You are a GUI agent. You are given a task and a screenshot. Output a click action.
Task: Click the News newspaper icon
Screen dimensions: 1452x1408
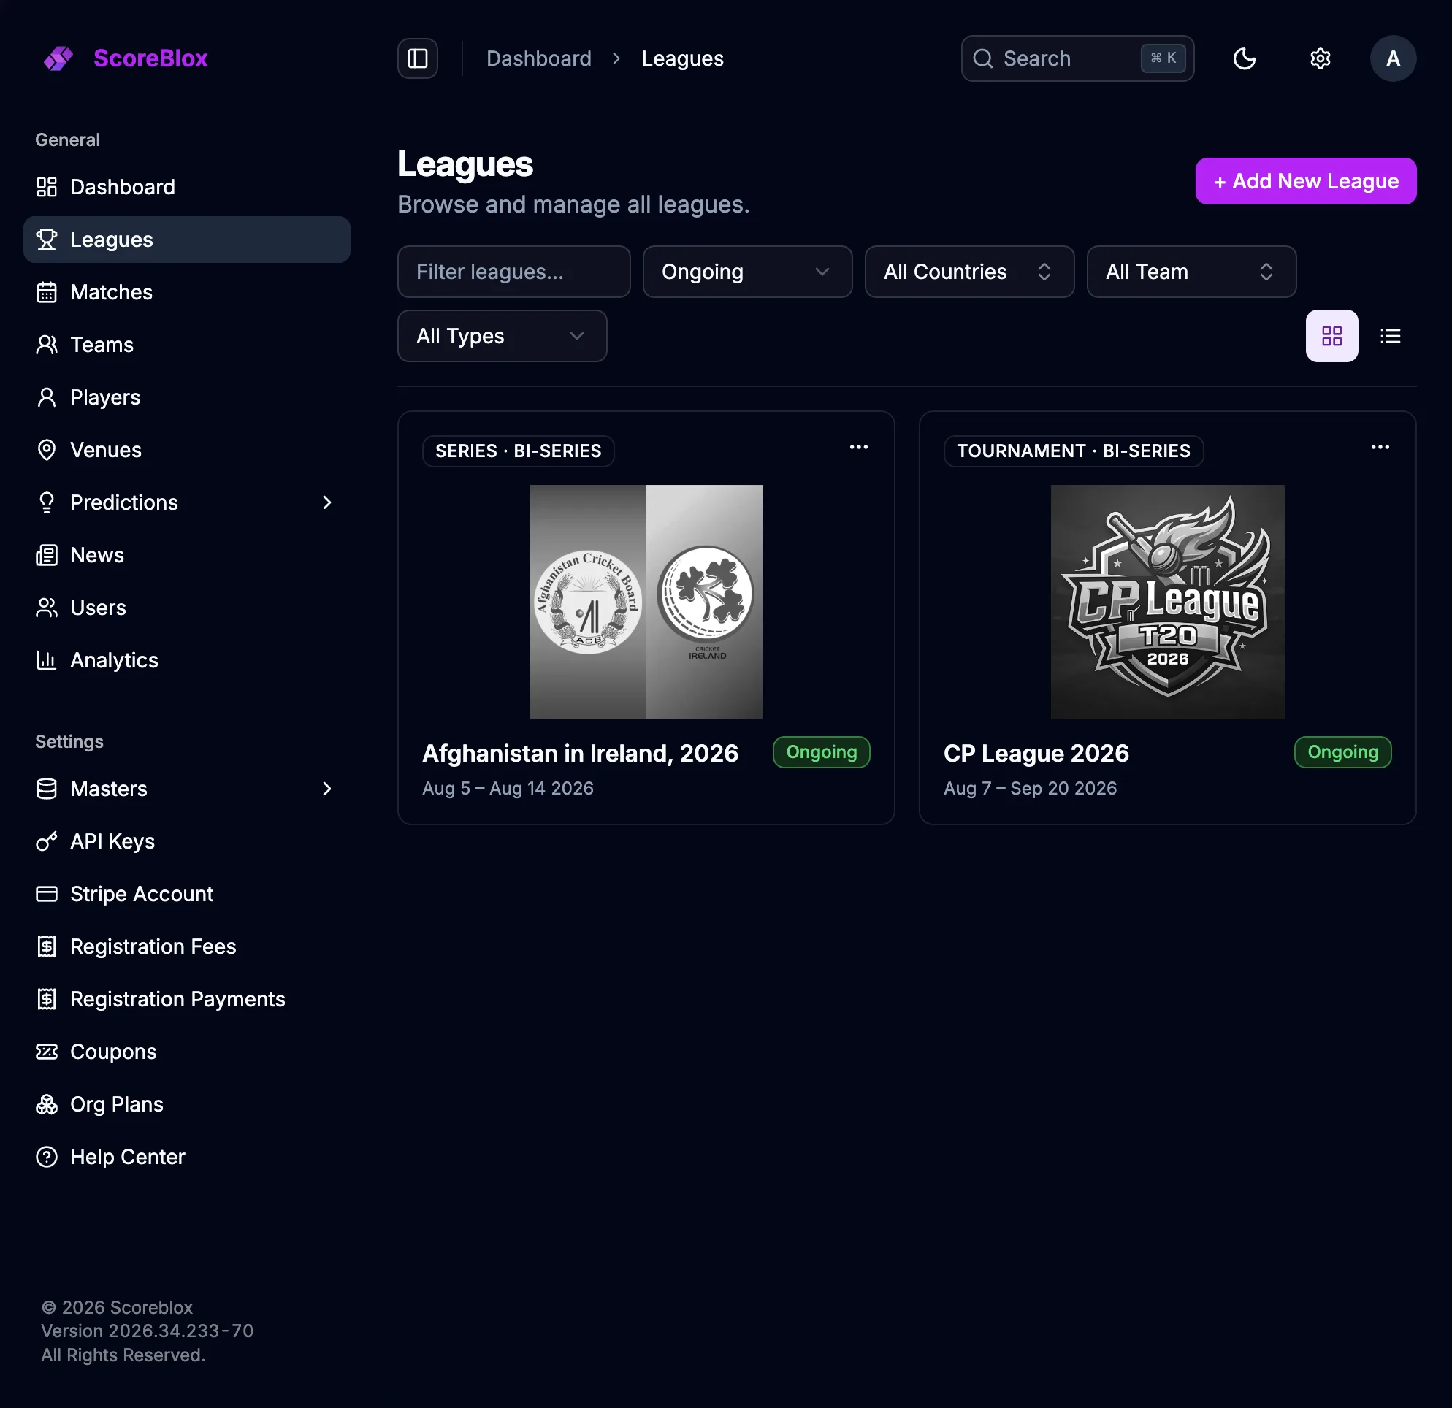pyautogui.click(x=47, y=555)
